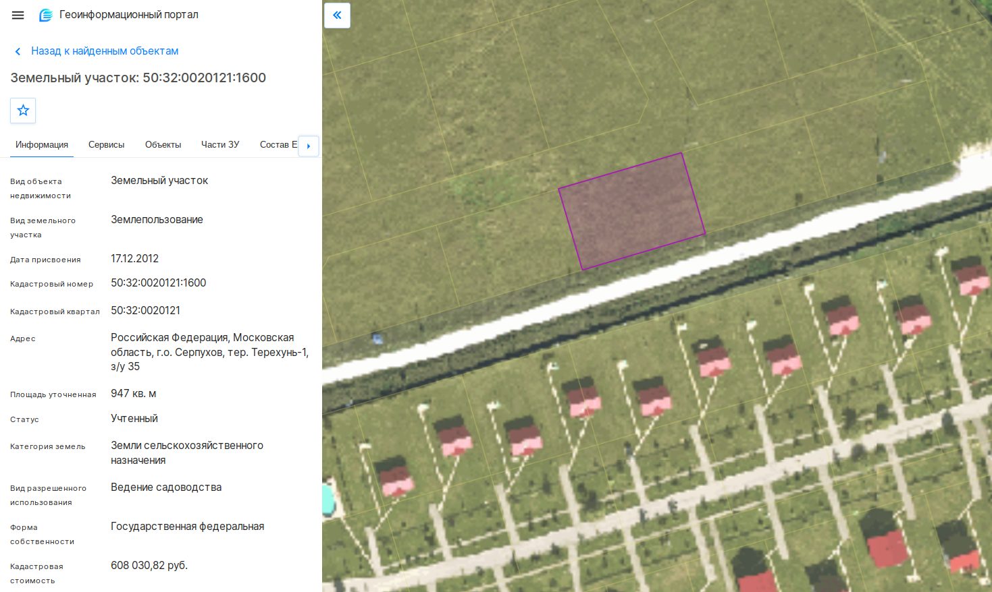The width and height of the screenshot is (992, 592).
Task: Click the Дата присвоения label
Action: pyautogui.click(x=45, y=260)
